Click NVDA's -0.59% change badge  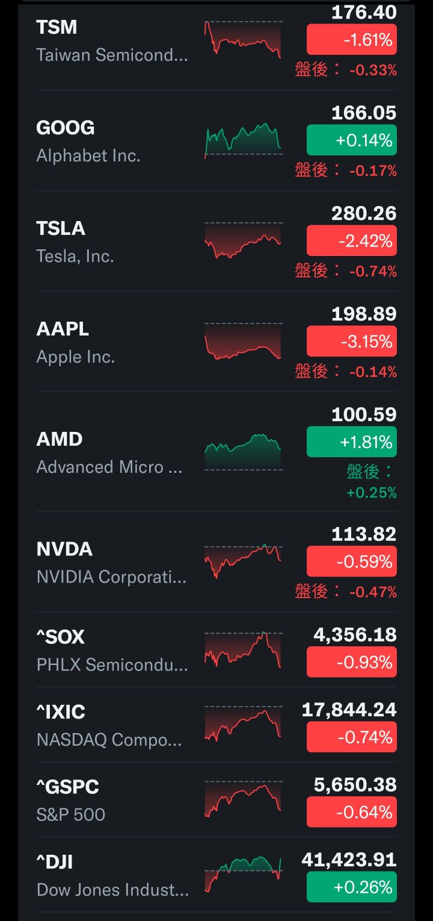pos(352,562)
